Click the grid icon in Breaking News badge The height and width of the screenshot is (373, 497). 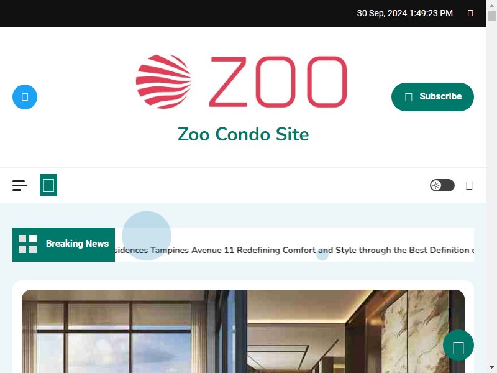(x=28, y=244)
